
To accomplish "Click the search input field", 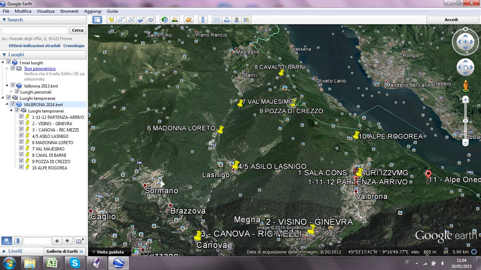I will pyautogui.click(x=35, y=30).
